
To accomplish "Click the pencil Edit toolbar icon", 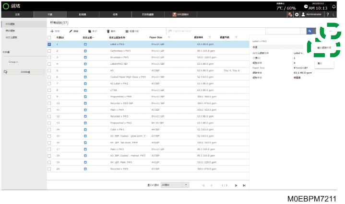I will coord(71,31).
